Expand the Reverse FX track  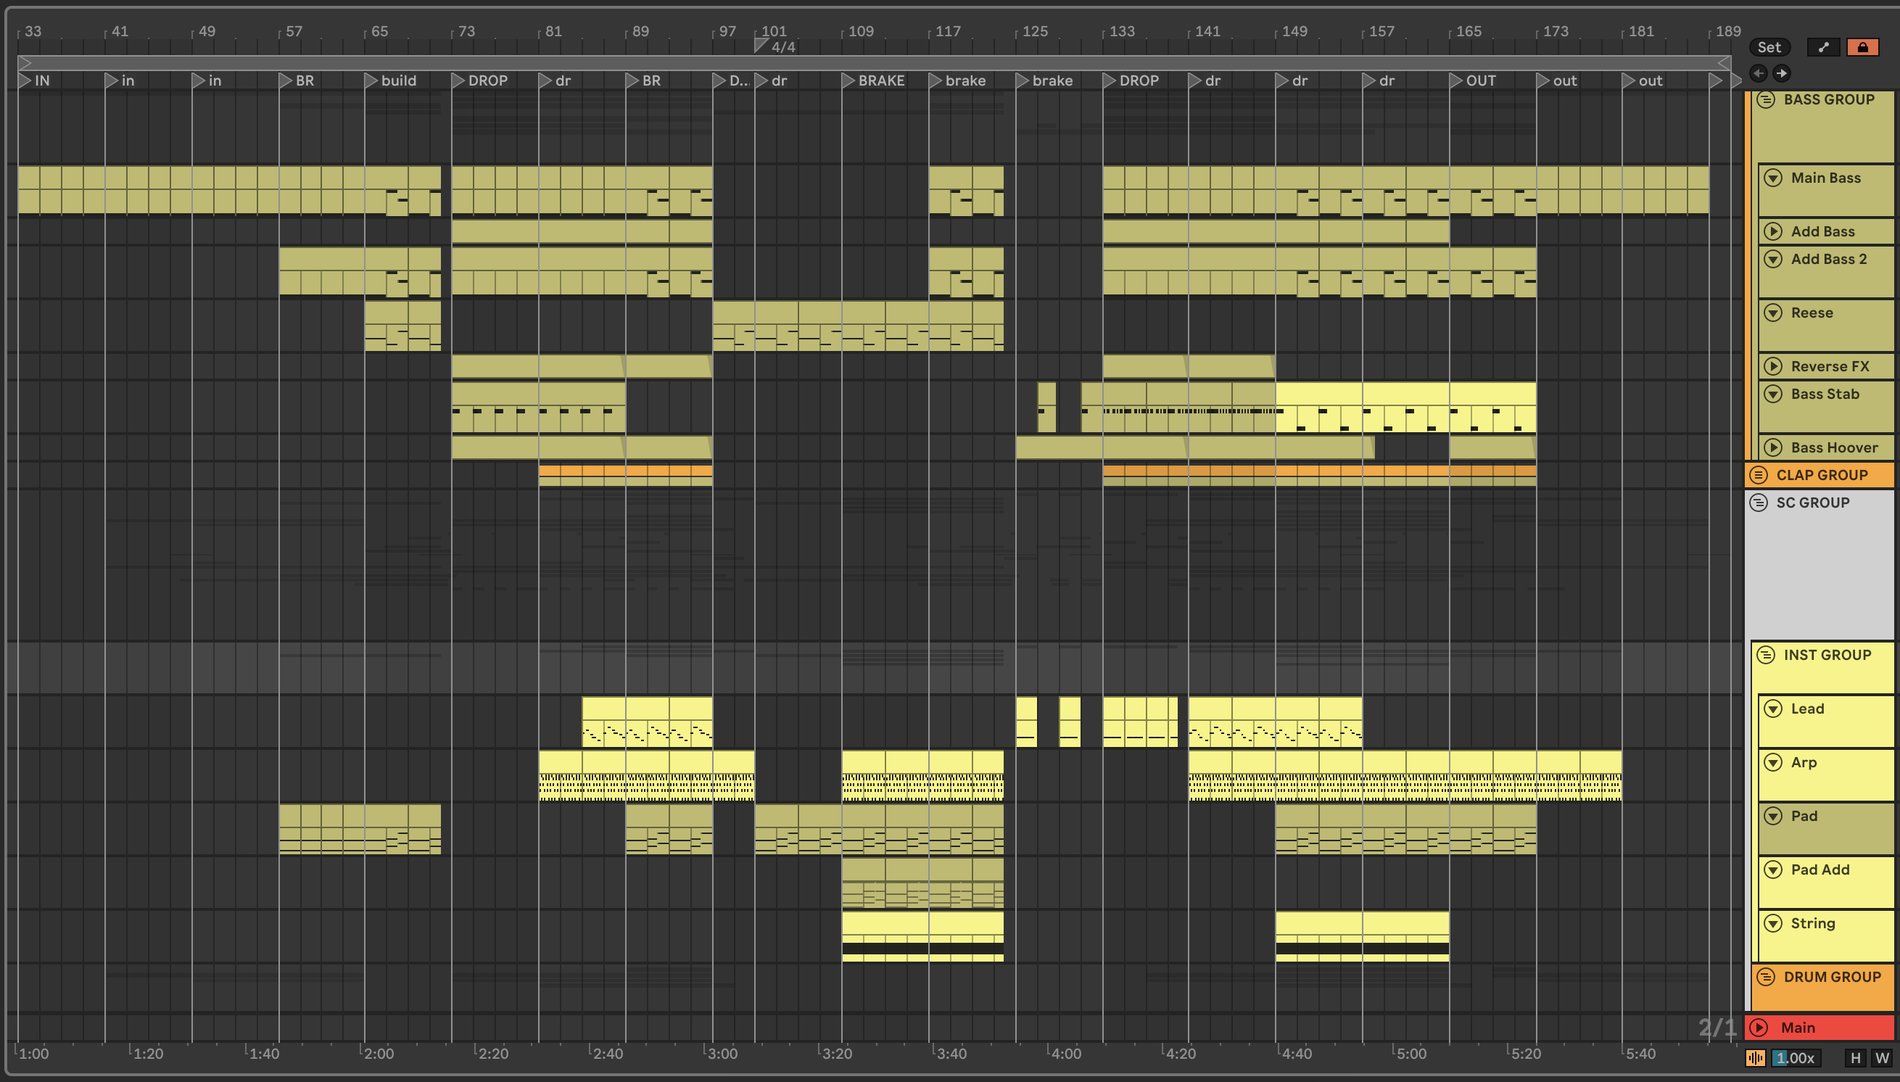pyautogui.click(x=1773, y=366)
